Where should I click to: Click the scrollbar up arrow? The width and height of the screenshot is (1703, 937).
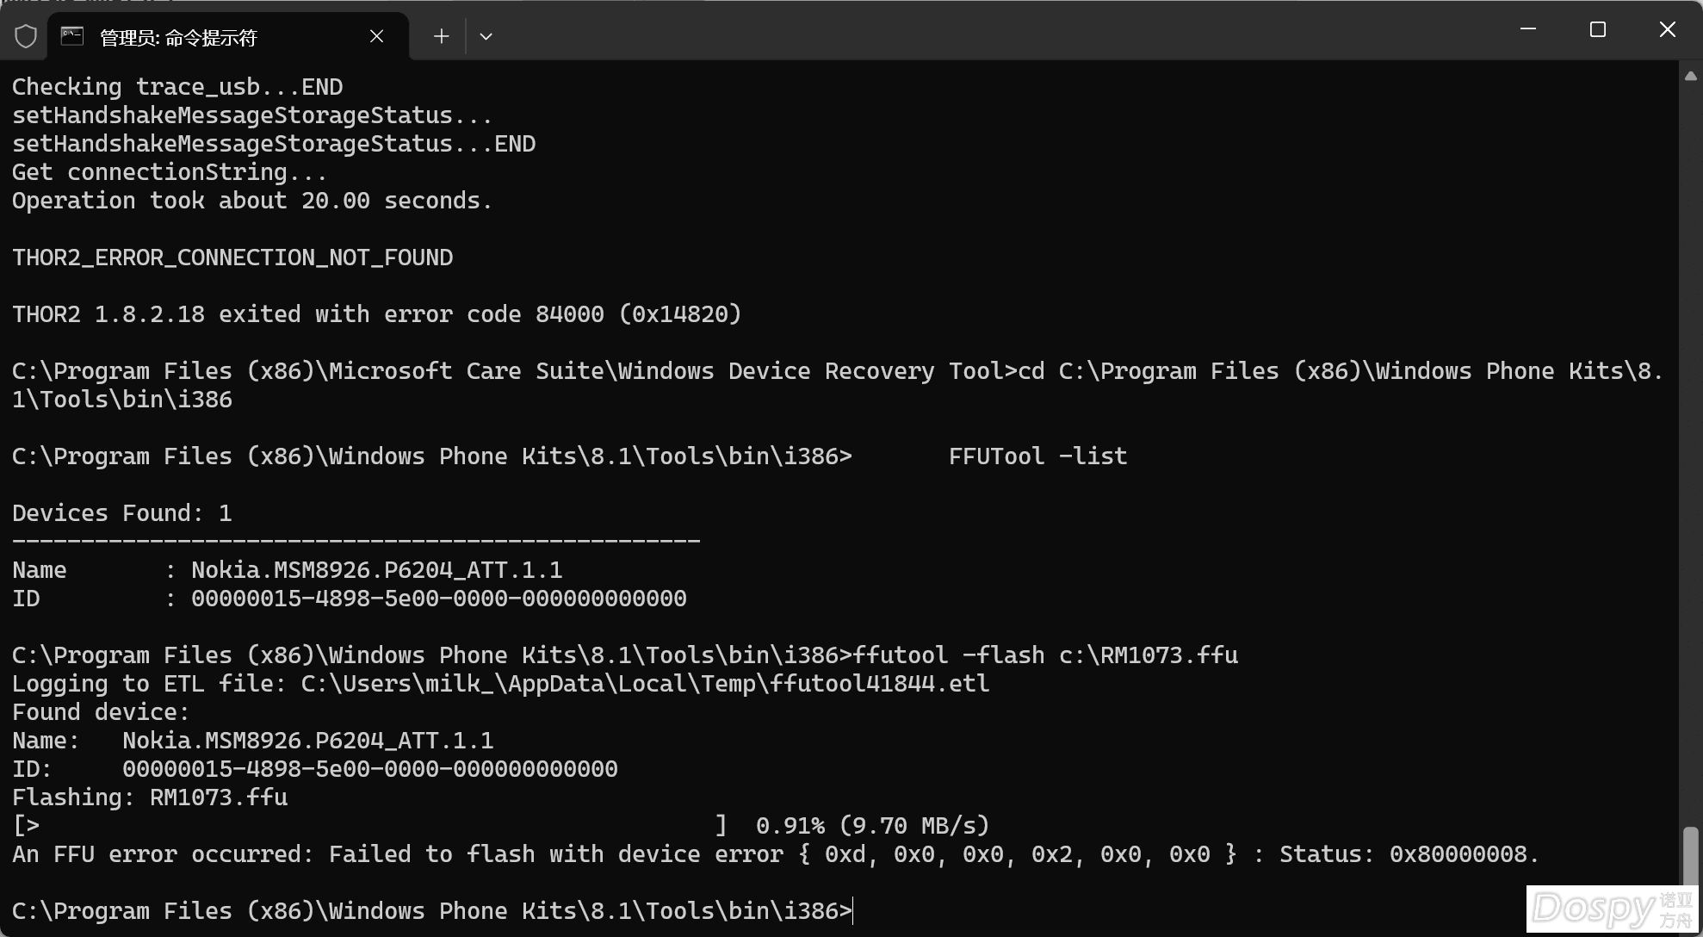(x=1691, y=76)
